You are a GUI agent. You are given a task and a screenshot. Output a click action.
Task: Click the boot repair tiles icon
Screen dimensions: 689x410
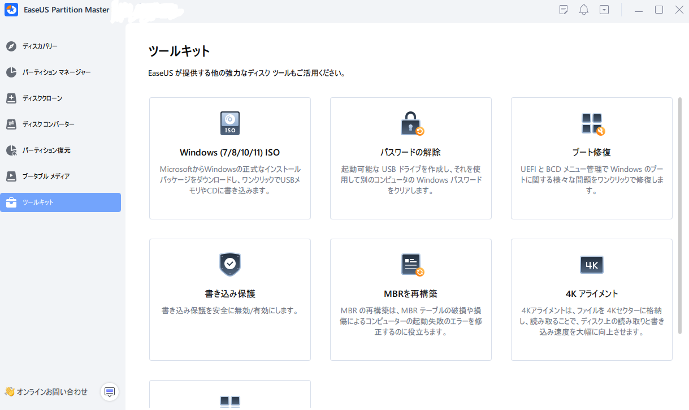pyautogui.click(x=592, y=123)
